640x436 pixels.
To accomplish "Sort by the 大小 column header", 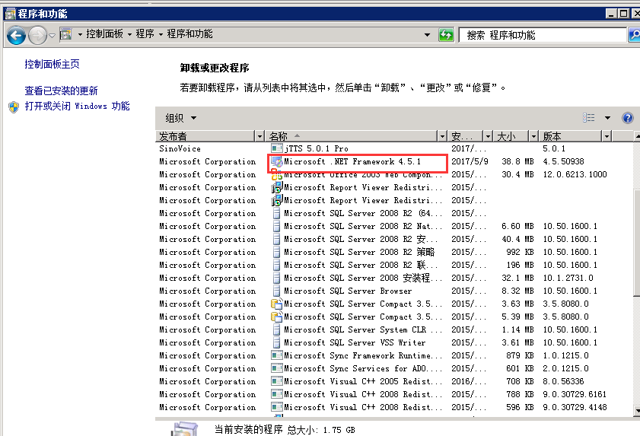I will [511, 136].
